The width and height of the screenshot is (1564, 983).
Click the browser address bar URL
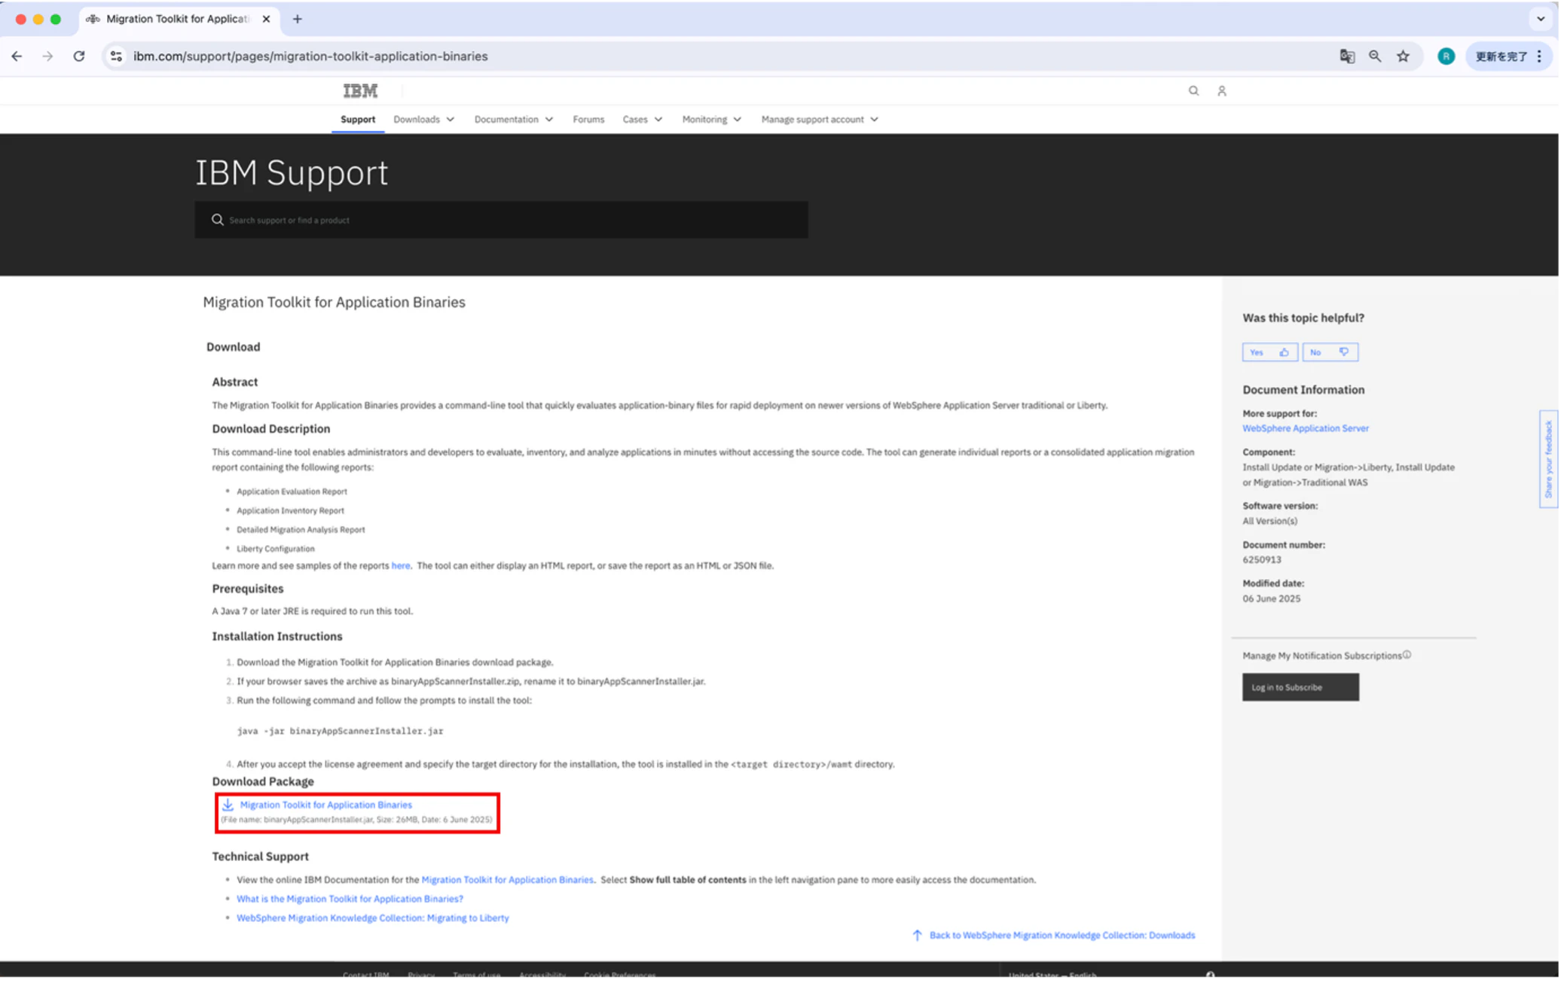coord(310,56)
